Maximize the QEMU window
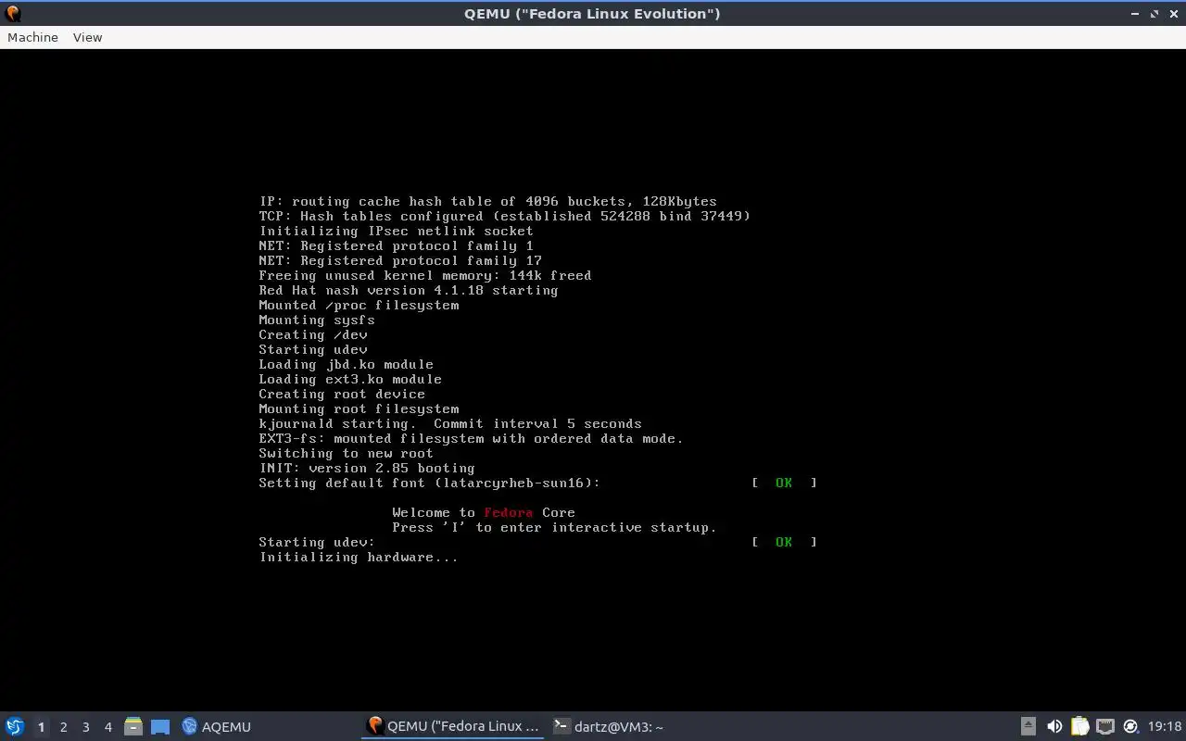 click(x=1154, y=14)
